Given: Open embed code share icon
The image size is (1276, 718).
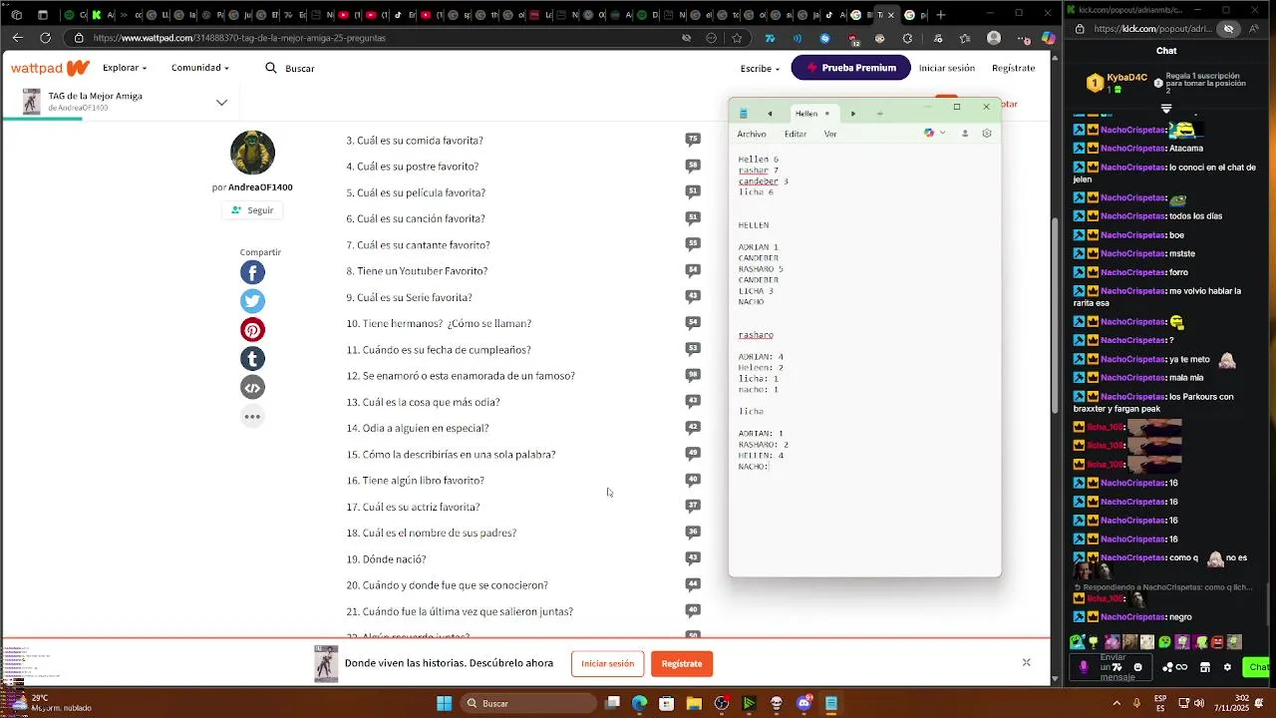Looking at the screenshot, I should tap(252, 388).
